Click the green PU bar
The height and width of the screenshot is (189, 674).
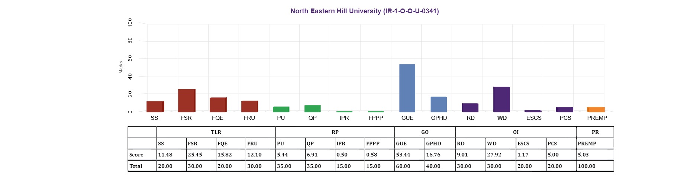(x=281, y=109)
